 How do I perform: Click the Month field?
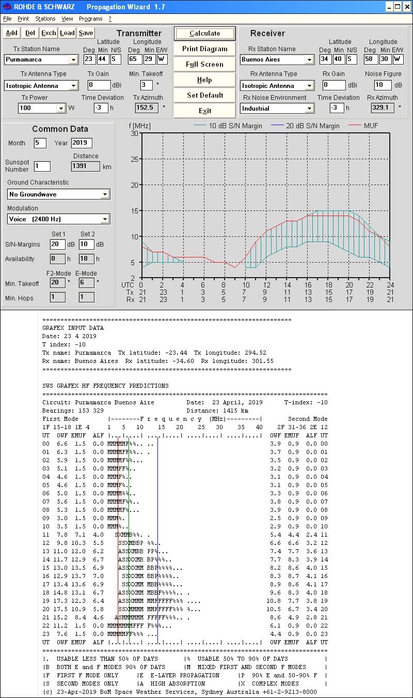tap(40, 143)
